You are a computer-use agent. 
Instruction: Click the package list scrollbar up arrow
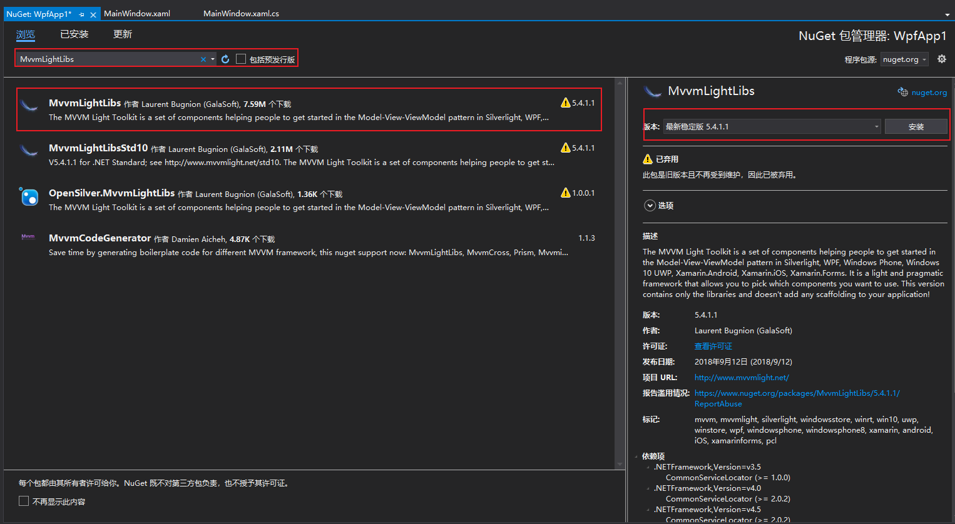[x=620, y=82]
